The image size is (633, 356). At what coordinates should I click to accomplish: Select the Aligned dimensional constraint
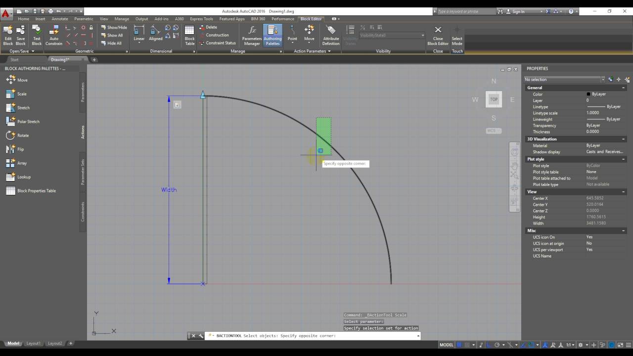pyautogui.click(x=155, y=34)
